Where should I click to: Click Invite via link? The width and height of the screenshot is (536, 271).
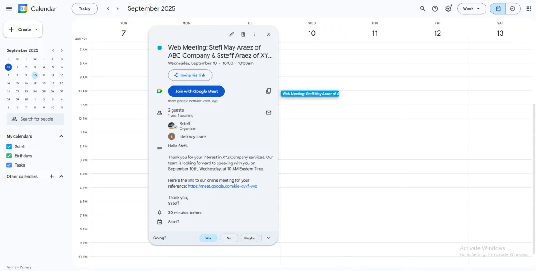[190, 75]
